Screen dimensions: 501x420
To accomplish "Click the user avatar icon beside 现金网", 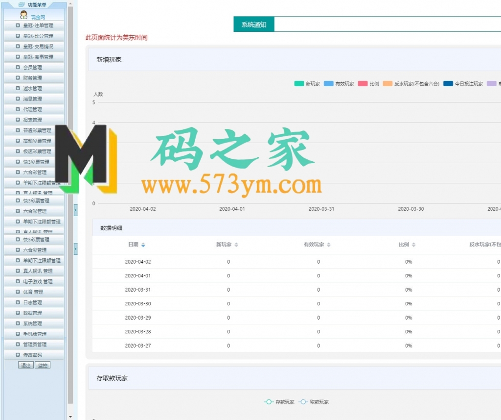I will 23,15.
